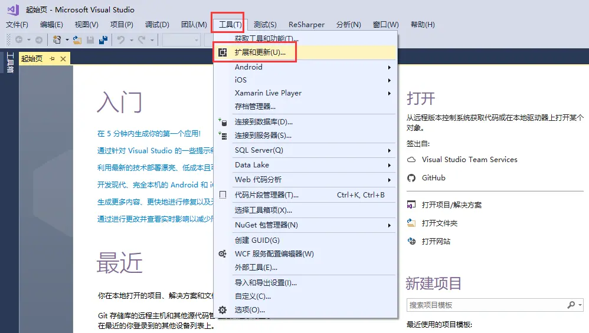Screen dimensions: 589x333
Task: Open the 视图(V) menu
Action: pyautogui.click(x=86, y=25)
